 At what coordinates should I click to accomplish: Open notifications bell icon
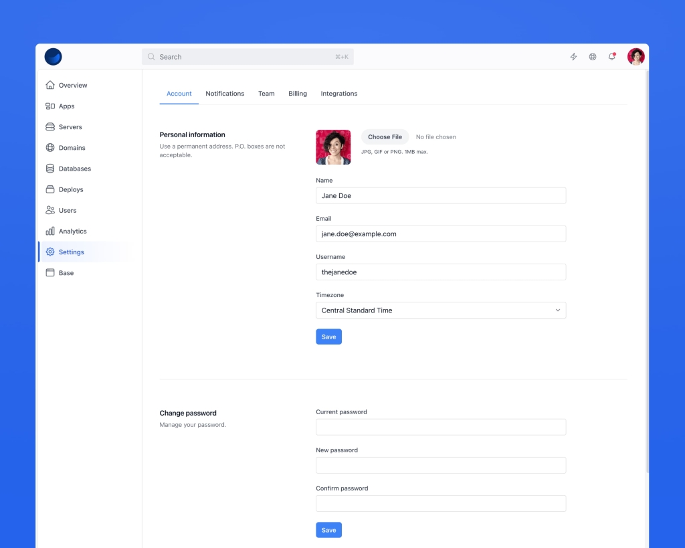tap(611, 57)
